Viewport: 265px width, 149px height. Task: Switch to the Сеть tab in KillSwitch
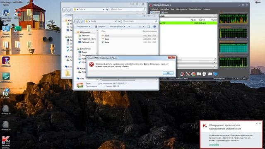[165, 13]
